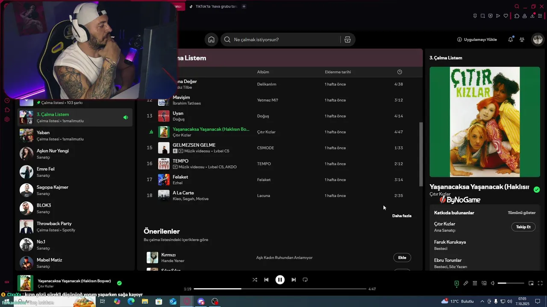Toggle the Now Playing view icon
This screenshot has height=307, width=547.
(x=456, y=283)
